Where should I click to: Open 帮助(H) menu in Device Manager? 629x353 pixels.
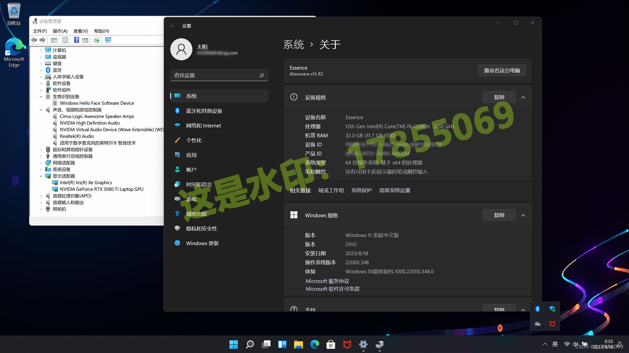coord(102,31)
